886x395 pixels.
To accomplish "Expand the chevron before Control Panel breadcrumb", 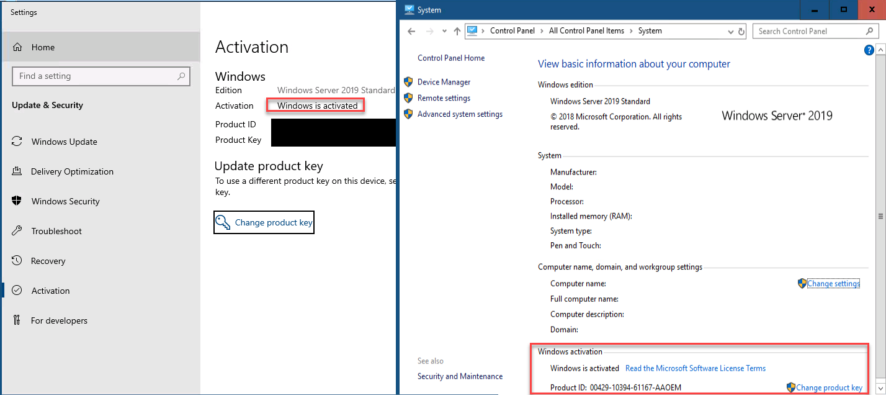I will [483, 31].
